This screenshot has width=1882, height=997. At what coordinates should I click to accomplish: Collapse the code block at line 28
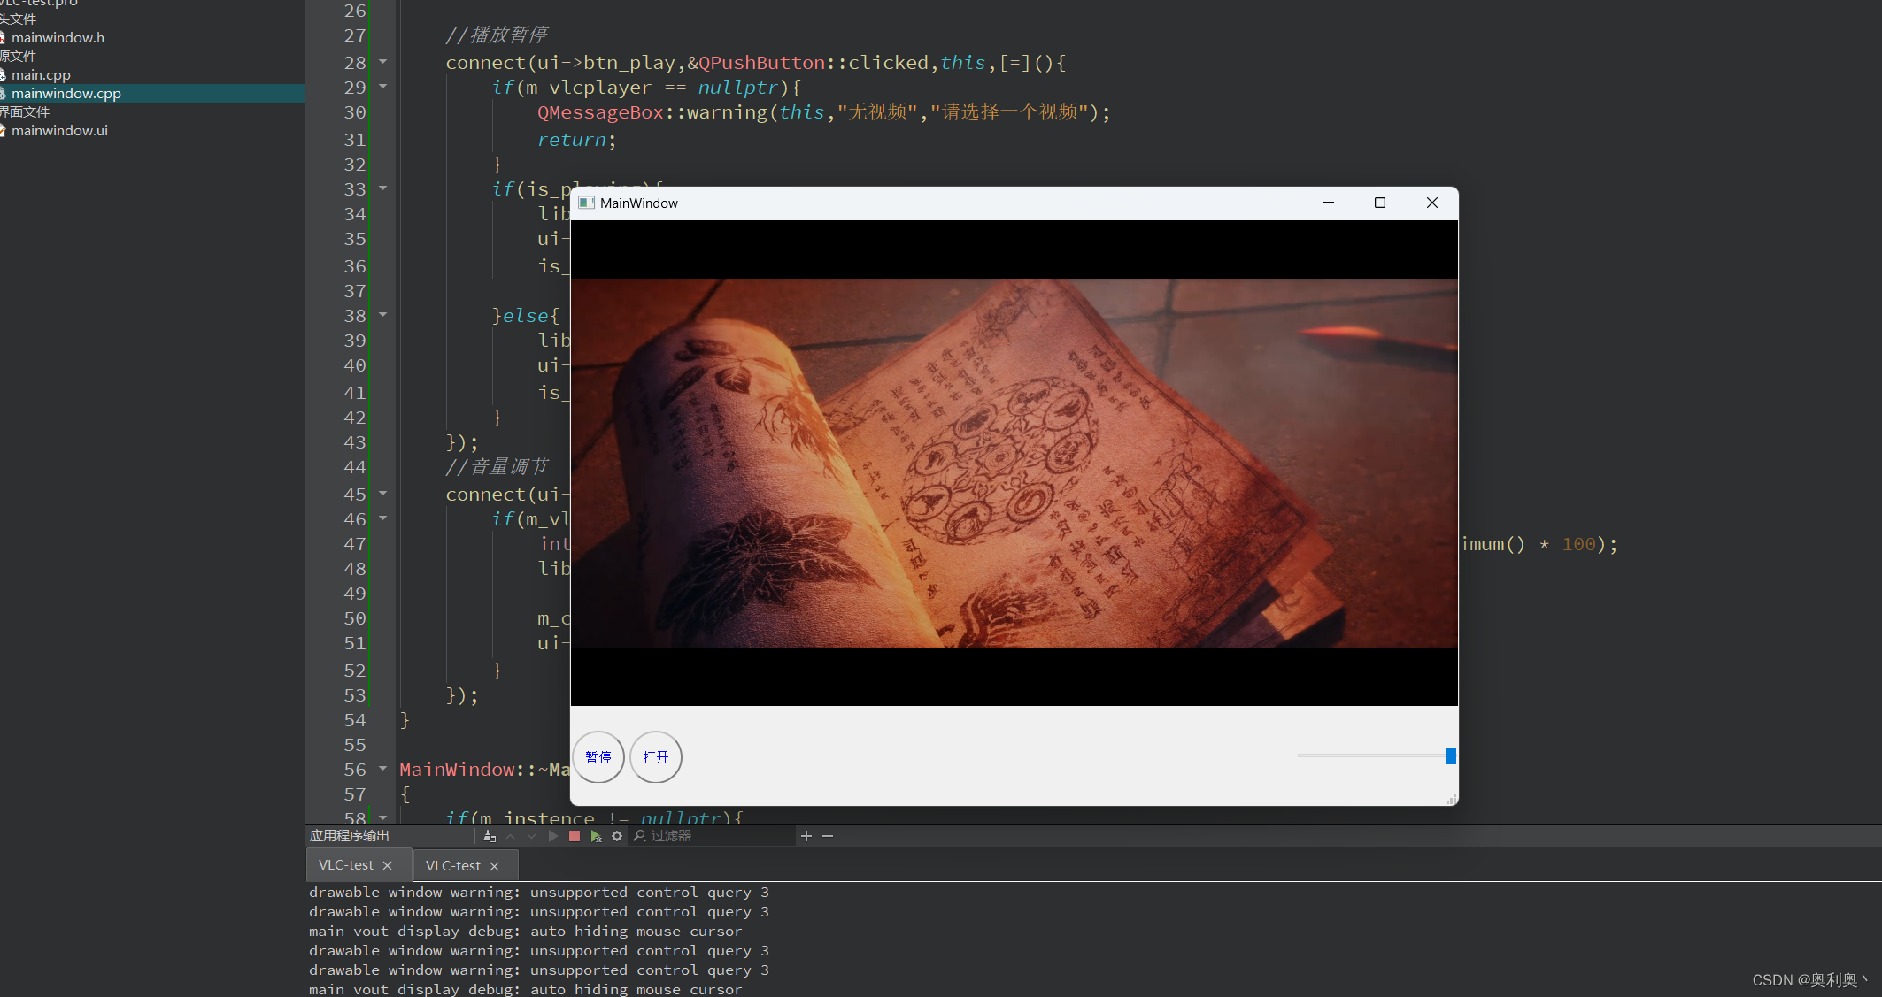(x=382, y=62)
